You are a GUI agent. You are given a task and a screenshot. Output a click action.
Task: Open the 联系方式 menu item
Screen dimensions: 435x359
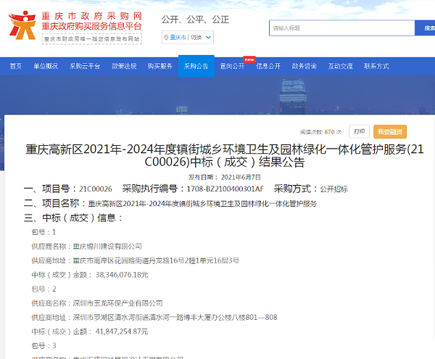[376, 66]
